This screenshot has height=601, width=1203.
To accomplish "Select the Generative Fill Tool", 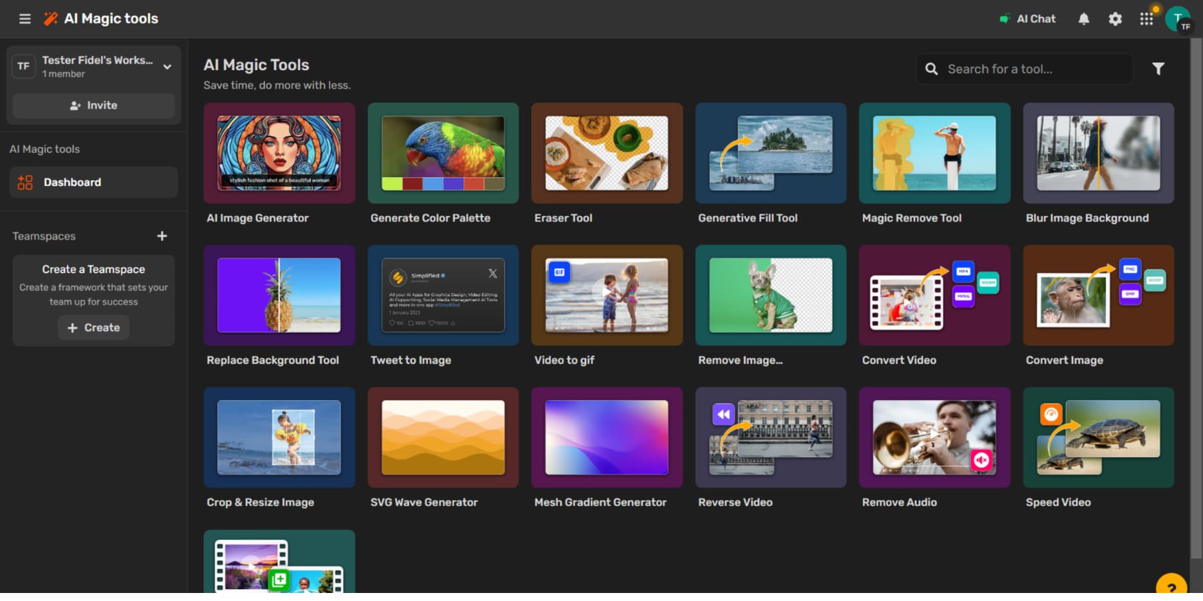I will pyautogui.click(x=770, y=153).
